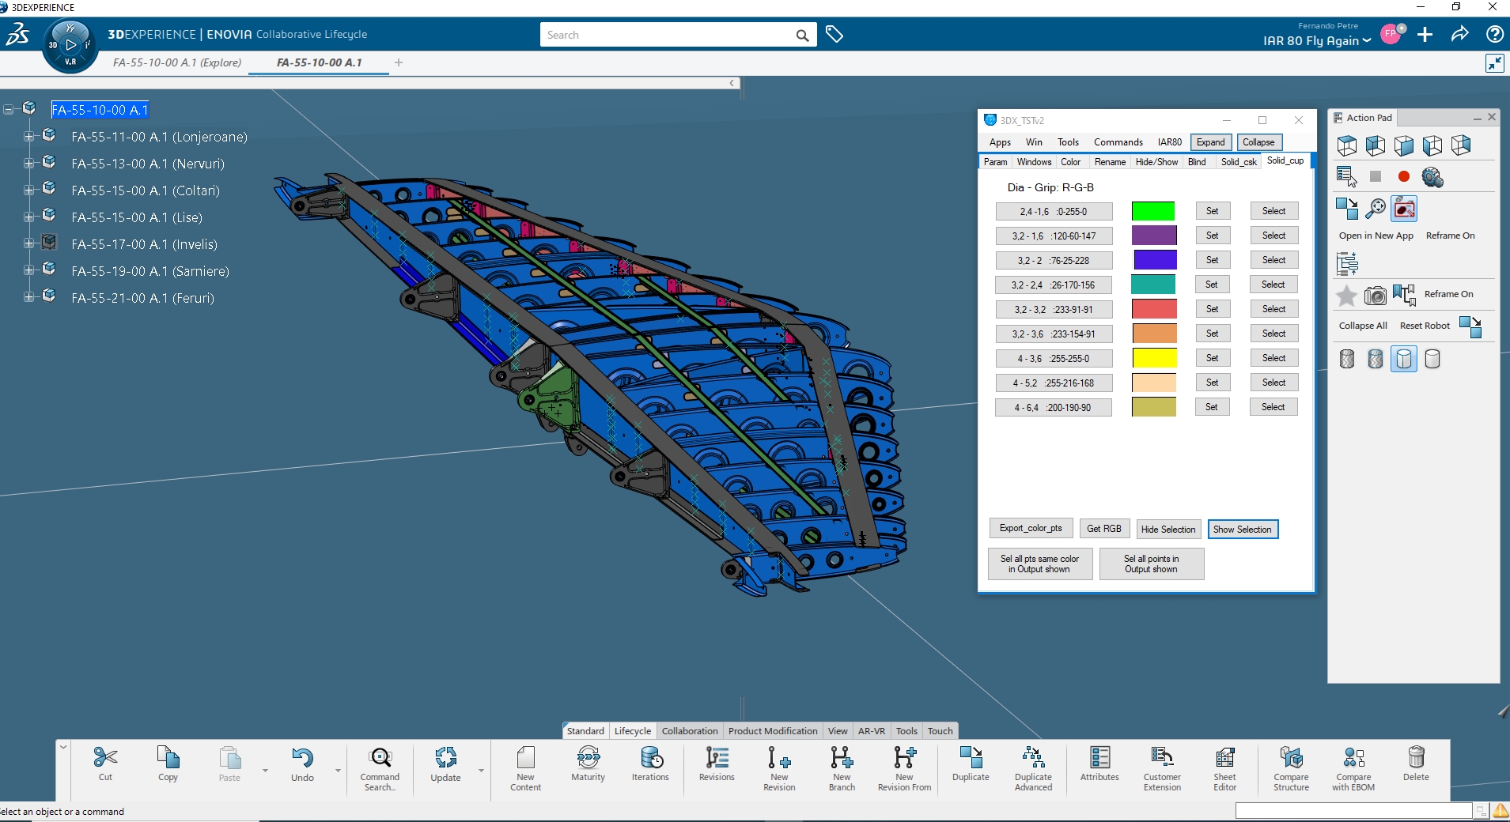Toggle the Collapse button in 3DX_TSTv2
Screen dimensions: 1510x822
pos(1258,142)
